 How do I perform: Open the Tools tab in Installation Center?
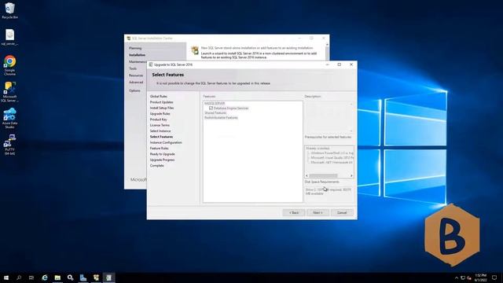tap(133, 68)
